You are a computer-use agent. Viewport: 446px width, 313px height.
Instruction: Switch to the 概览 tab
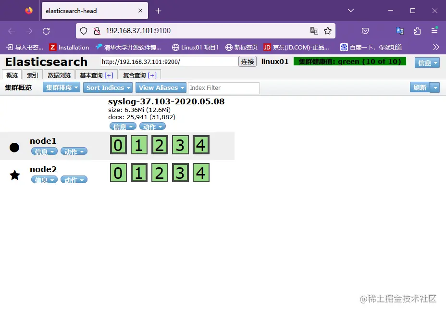point(12,75)
